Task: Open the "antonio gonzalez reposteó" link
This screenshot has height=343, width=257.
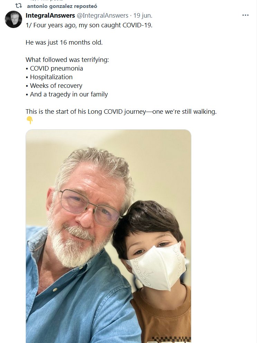Action: [62, 6]
